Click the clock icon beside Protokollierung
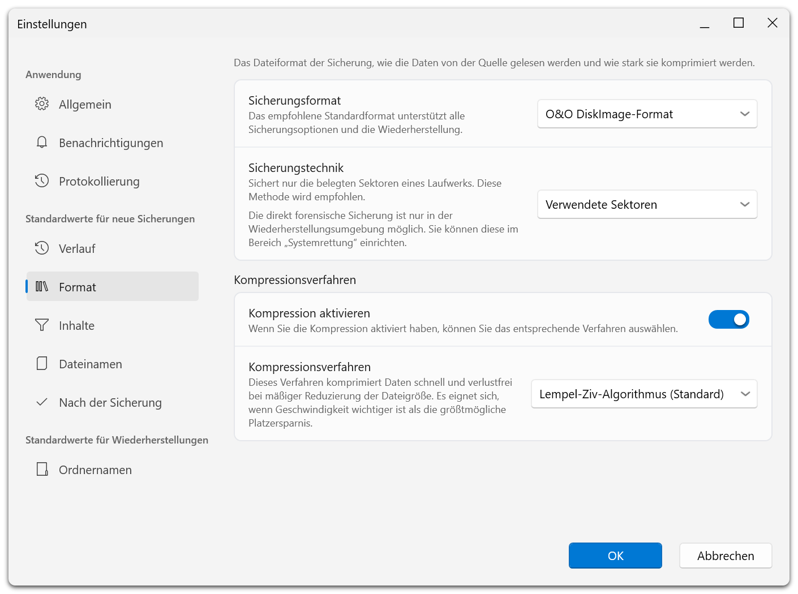798x594 pixels. [42, 181]
